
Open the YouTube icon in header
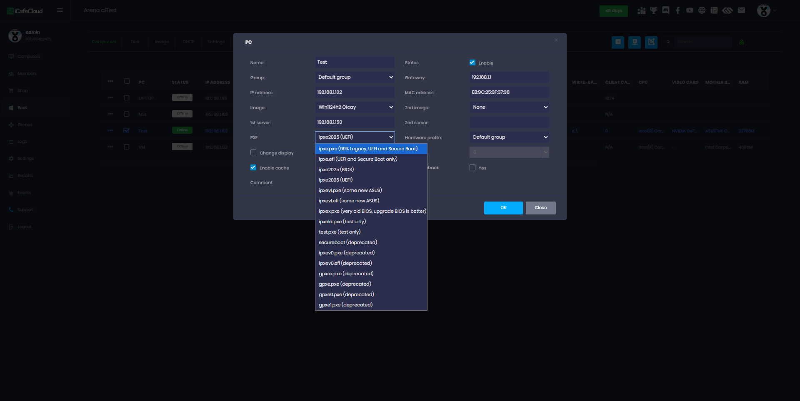click(690, 10)
